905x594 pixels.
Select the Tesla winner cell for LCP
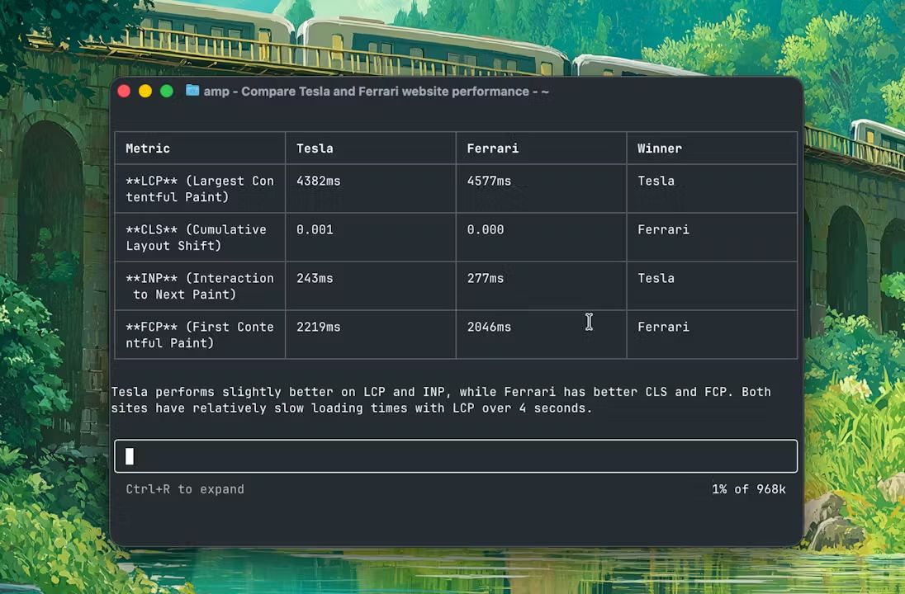(656, 181)
